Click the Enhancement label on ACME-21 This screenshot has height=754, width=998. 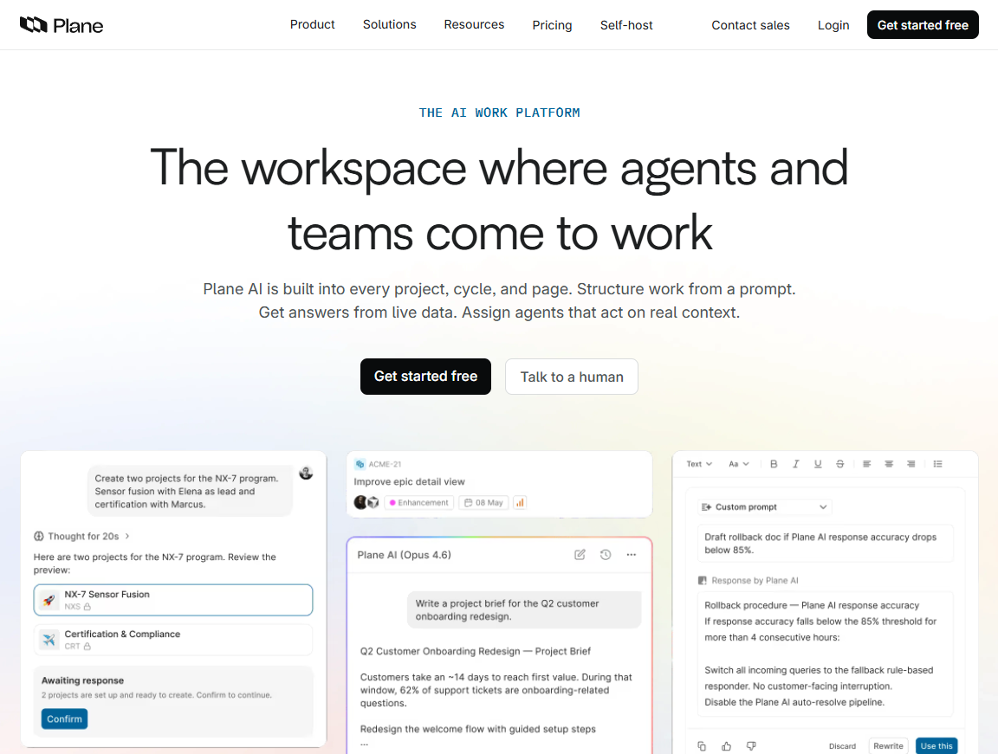coord(419,503)
